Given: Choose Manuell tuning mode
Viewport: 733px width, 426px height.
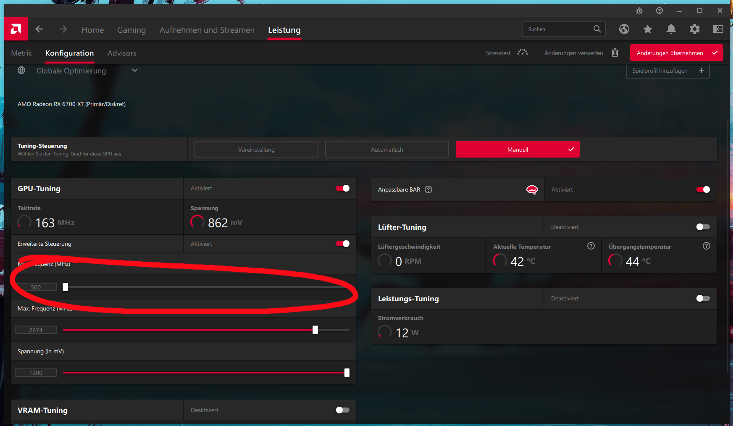Looking at the screenshot, I should 518,149.
